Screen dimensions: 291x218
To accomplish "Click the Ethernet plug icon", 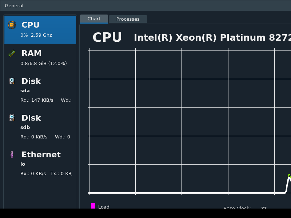I will [x=12, y=154].
